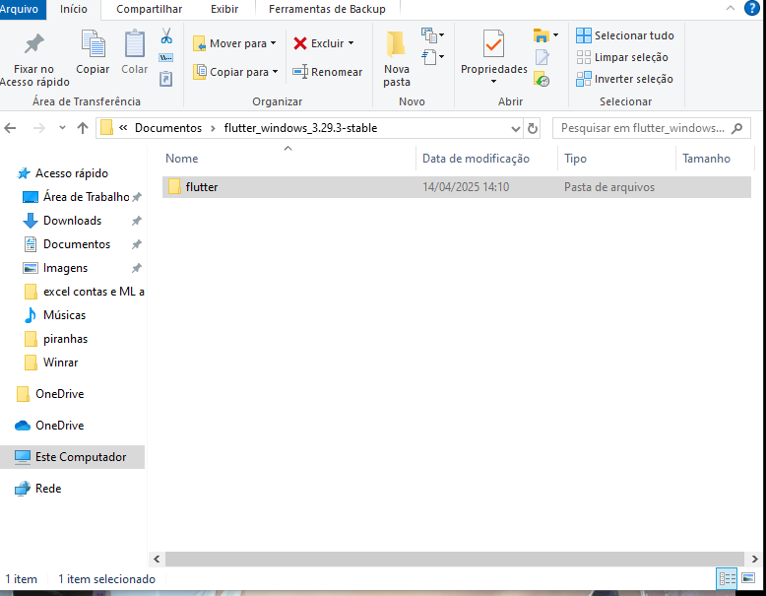Go forward with the right arrow
Viewport: 766px width, 596px height.
pos(38,128)
